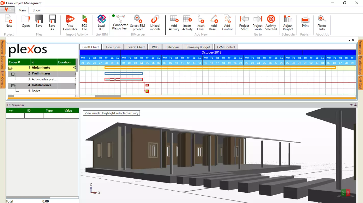The image size is (363, 203).
Task: Click the Order # column header
Action: pyautogui.click(x=19, y=62)
